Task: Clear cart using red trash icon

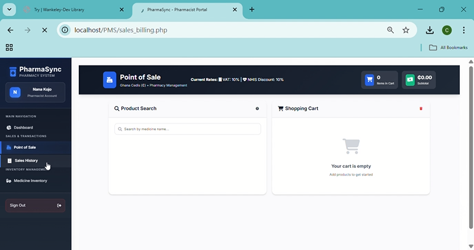Action: pos(421,109)
